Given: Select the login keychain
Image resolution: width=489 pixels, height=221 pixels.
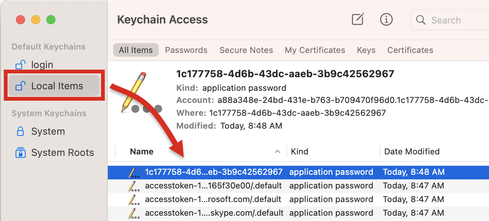Looking at the screenshot, I should pos(54,65).
